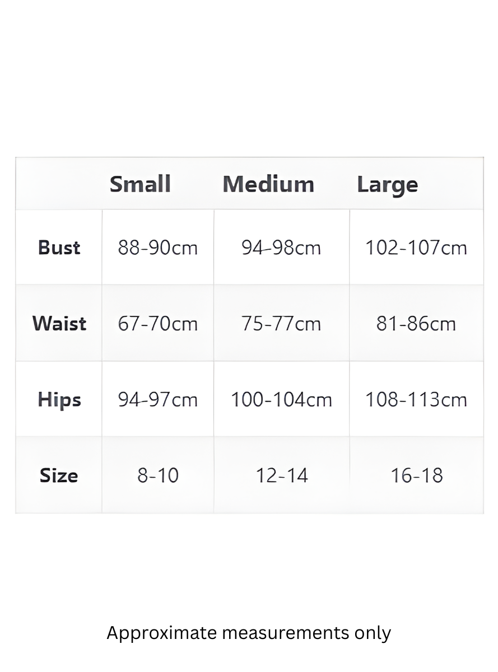Pick the 75-77cm waist measurement

click(x=281, y=324)
